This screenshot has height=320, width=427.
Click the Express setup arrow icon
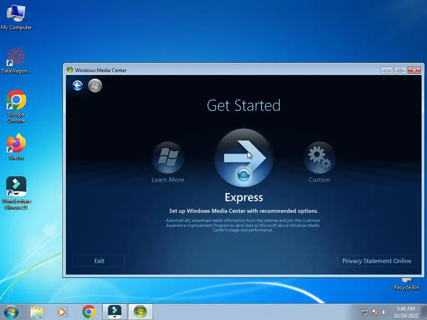[x=244, y=158]
